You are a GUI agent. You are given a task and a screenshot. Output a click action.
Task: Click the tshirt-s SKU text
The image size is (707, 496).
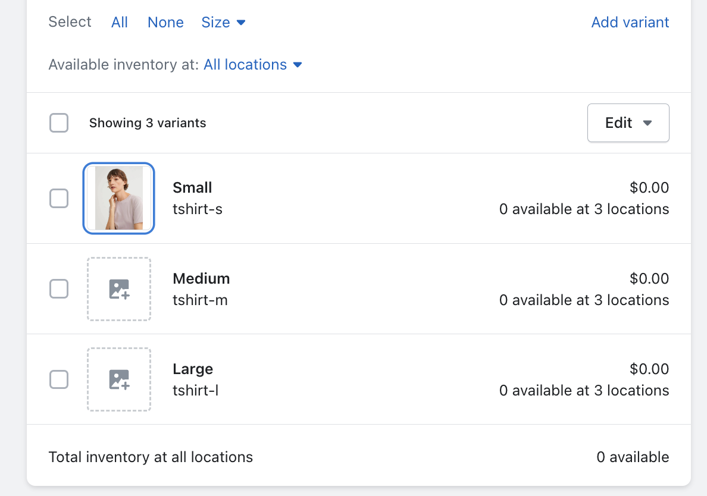198,209
